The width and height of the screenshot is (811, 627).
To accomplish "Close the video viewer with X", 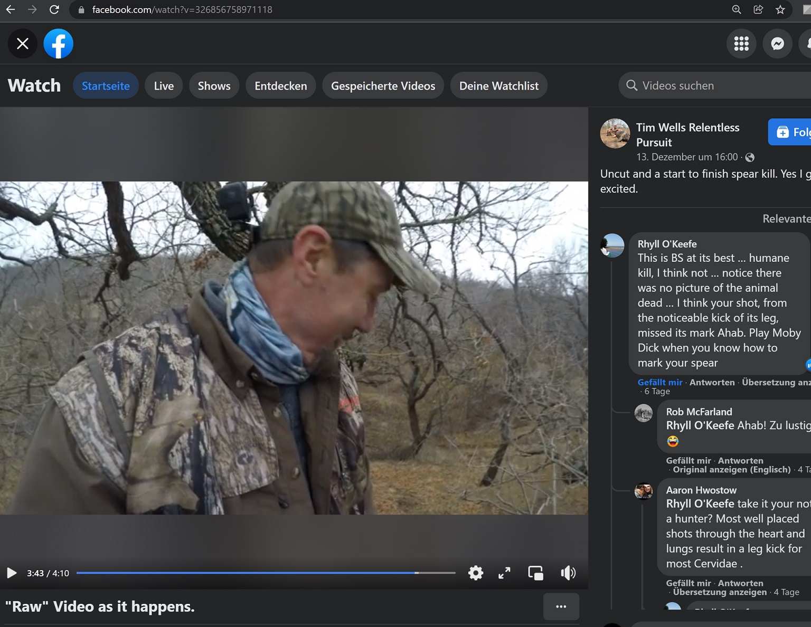I will click(22, 43).
